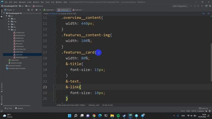Collapse the scss folder
This screenshot has width=212, height=119.
click(x=9, y=30)
